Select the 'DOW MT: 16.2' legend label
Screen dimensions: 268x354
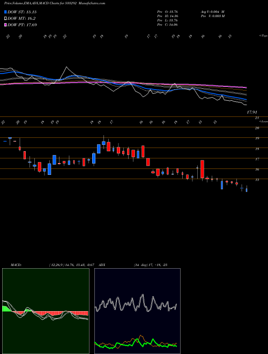[21, 19]
